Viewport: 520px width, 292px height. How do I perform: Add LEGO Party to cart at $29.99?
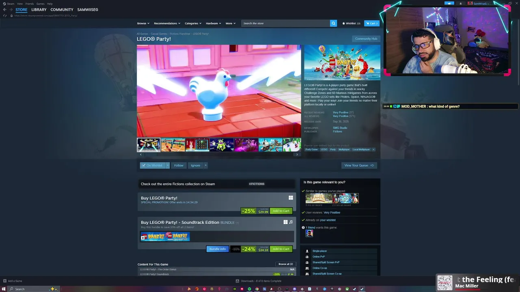[281, 211]
